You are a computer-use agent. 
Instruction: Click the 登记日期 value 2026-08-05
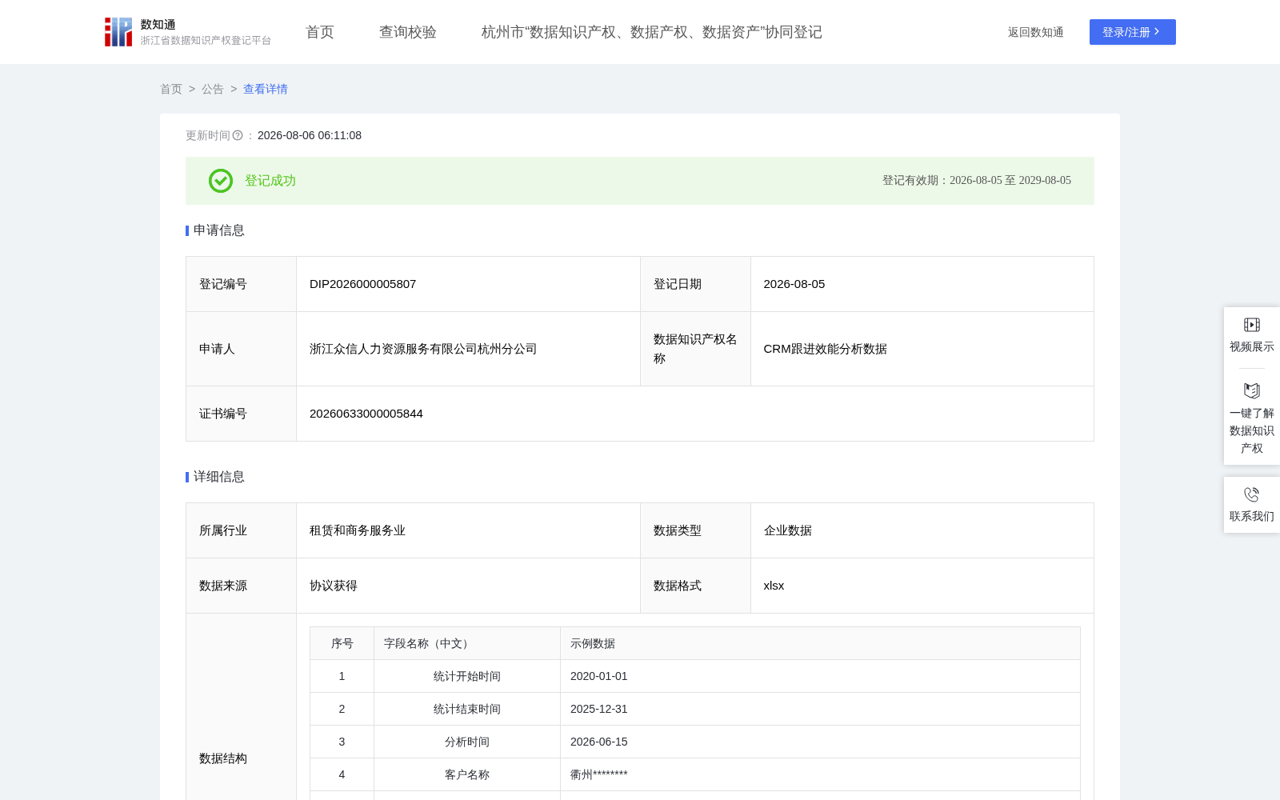coord(794,284)
